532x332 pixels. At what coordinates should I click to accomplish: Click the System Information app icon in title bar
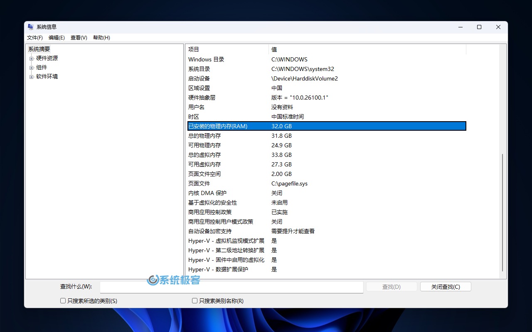[x=31, y=27]
